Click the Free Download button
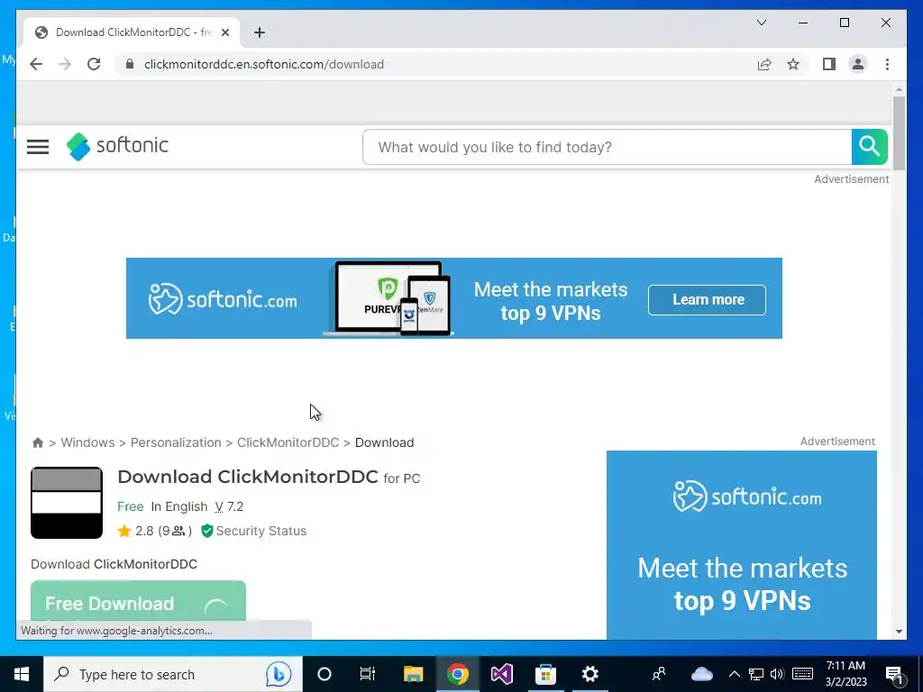This screenshot has height=692, width=923. click(x=138, y=601)
